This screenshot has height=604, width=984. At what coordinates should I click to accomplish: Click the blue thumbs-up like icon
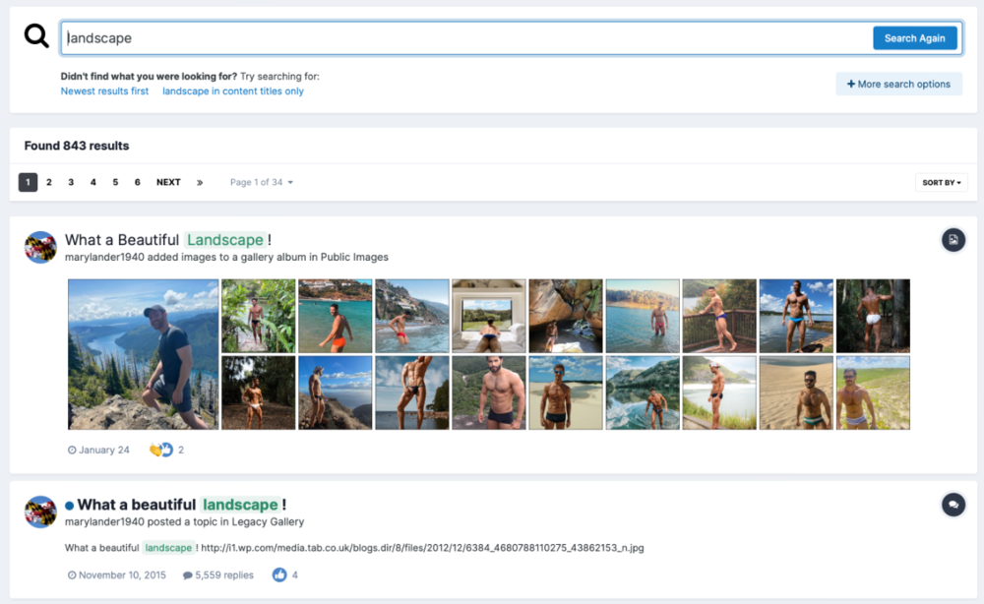(x=279, y=574)
